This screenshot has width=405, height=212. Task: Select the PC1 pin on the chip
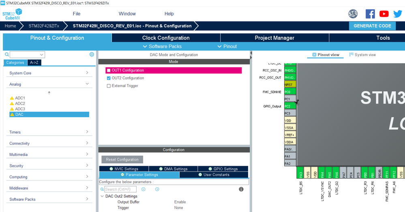[x=290, y=99]
